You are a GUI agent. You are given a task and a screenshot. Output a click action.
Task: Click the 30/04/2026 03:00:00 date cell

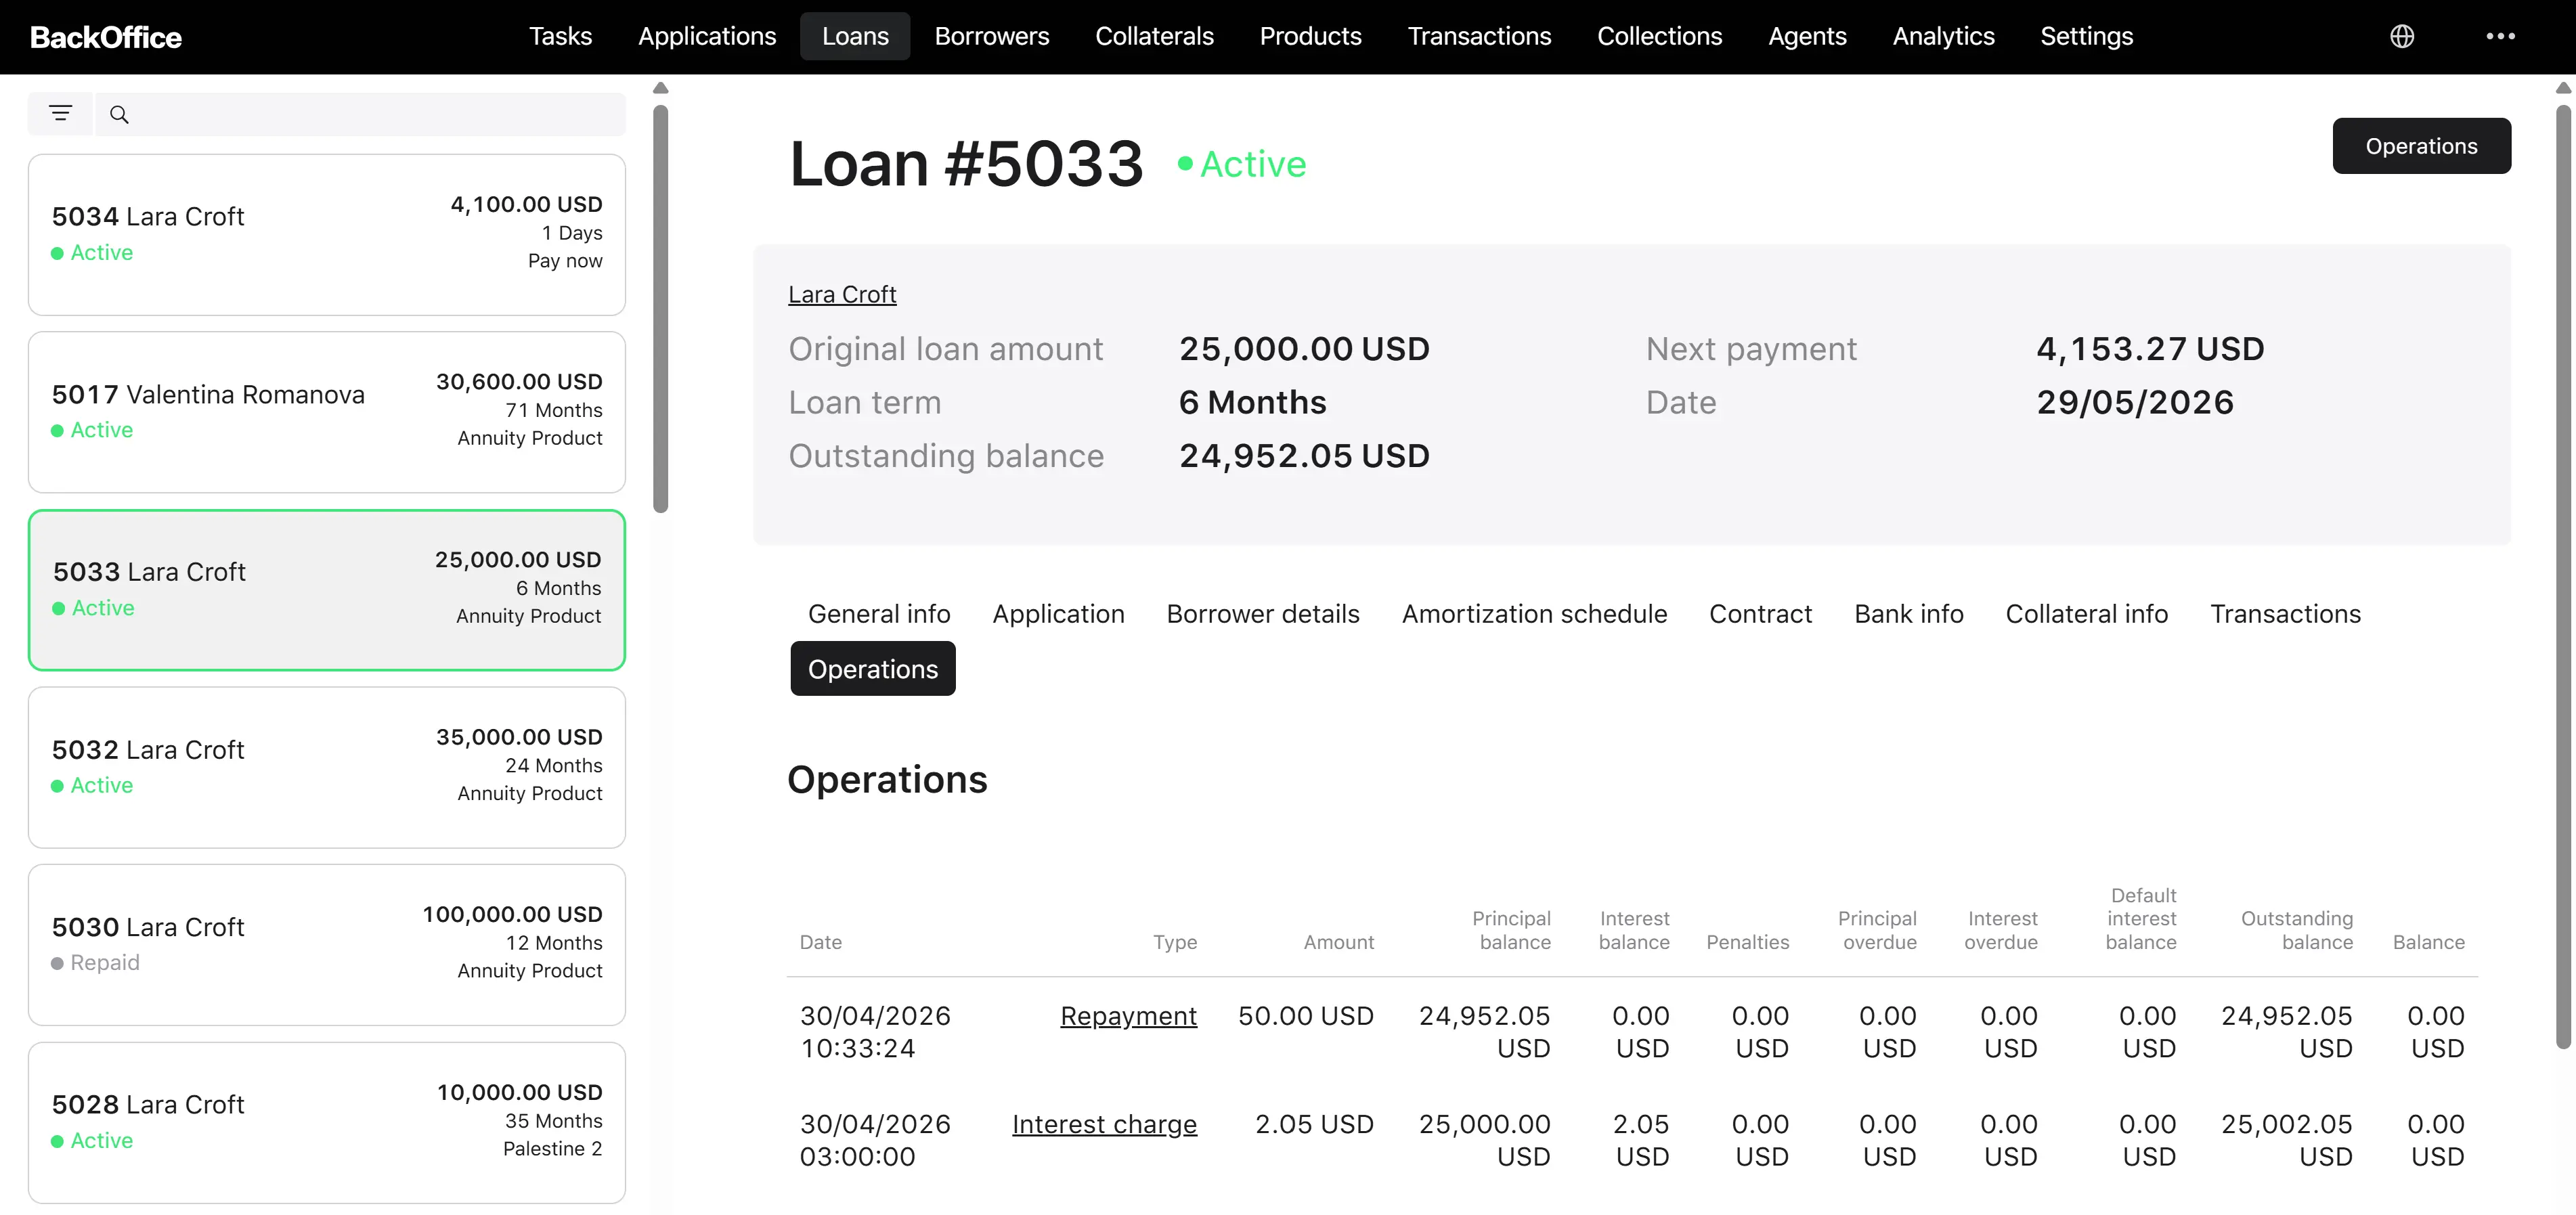tap(875, 1140)
